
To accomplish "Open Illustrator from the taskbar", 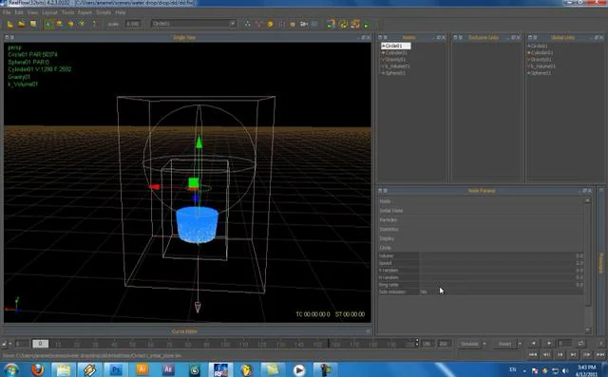I will [142, 370].
